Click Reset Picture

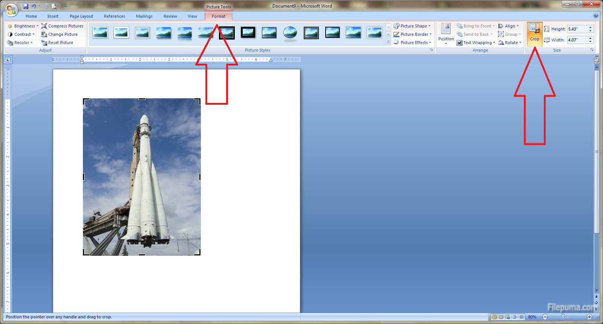click(x=57, y=43)
